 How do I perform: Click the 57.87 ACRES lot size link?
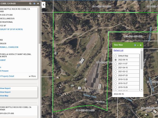coord(11,29)
